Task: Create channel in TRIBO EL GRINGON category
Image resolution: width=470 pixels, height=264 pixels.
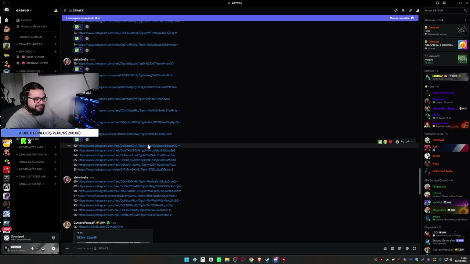Action: click(55, 37)
